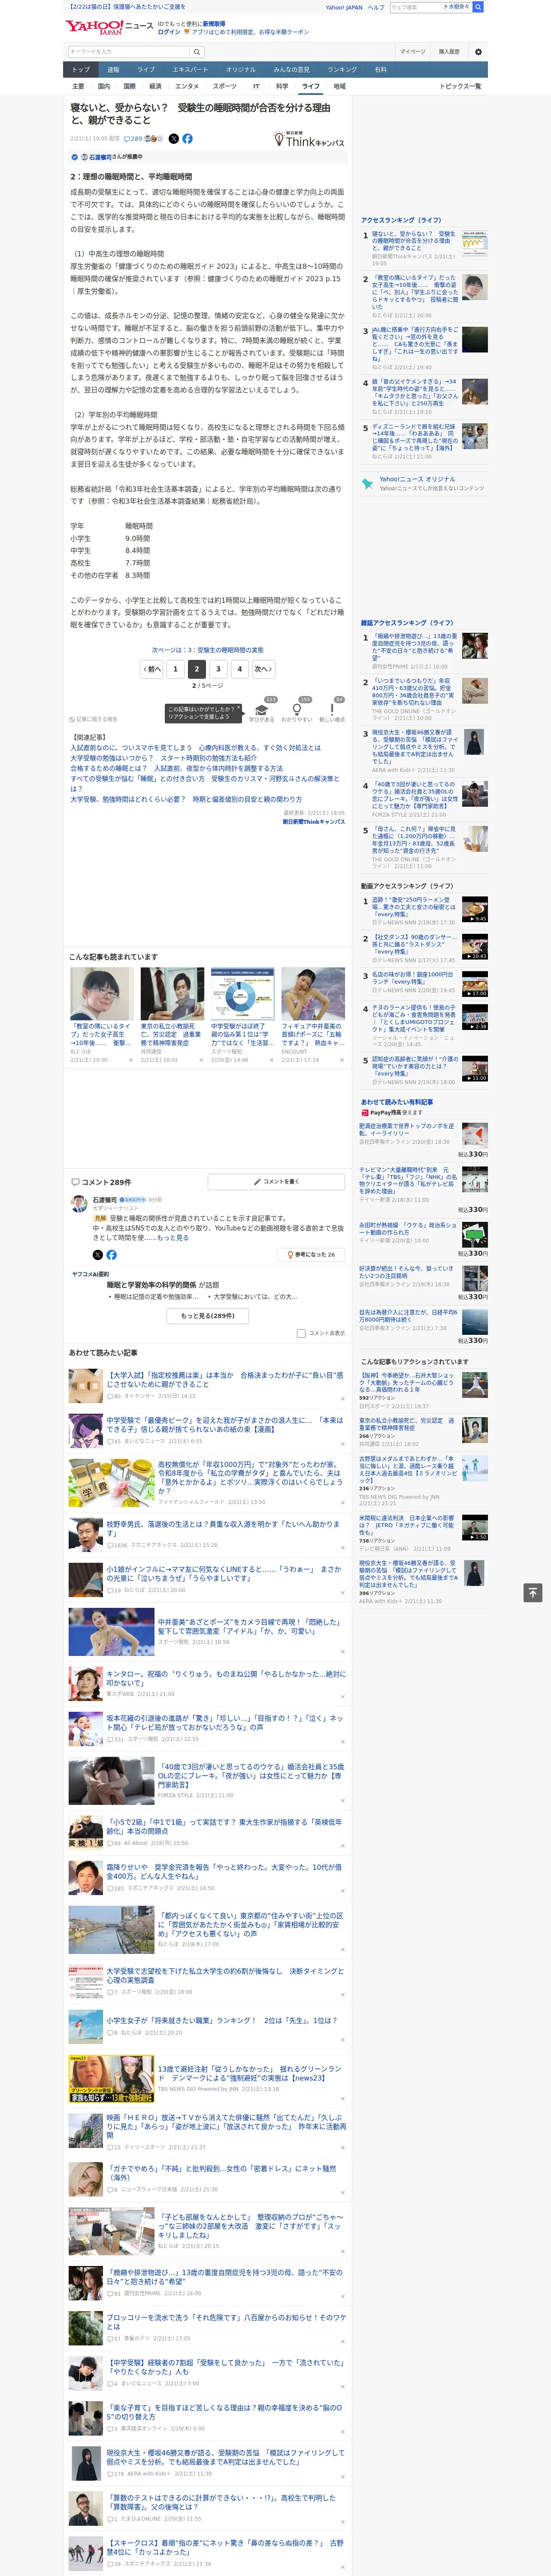
Task: Open settings gear icon in header
Action: [477, 52]
